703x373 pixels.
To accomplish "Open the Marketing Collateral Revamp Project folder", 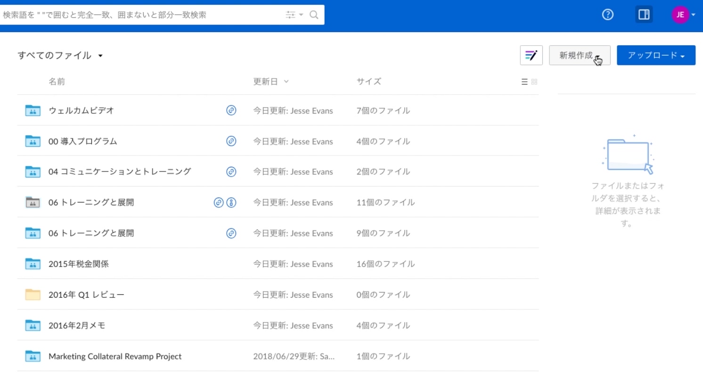I will (x=115, y=356).
